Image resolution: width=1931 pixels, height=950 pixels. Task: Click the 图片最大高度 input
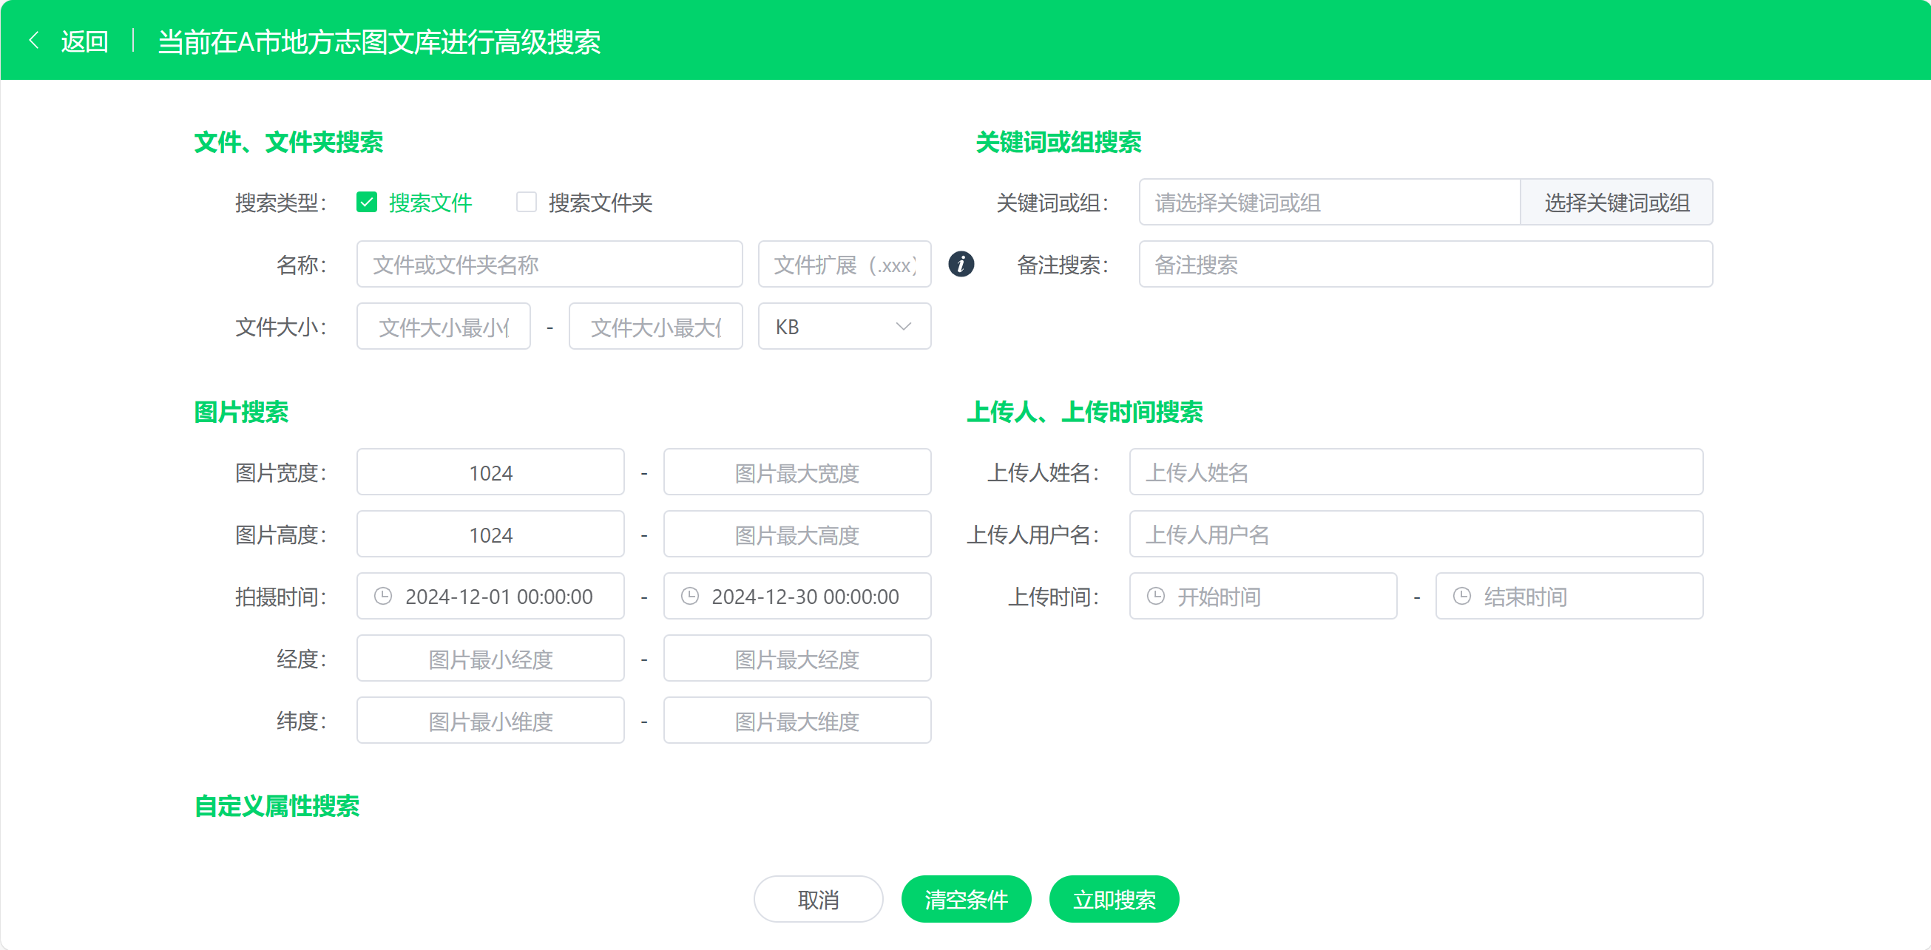(x=797, y=535)
